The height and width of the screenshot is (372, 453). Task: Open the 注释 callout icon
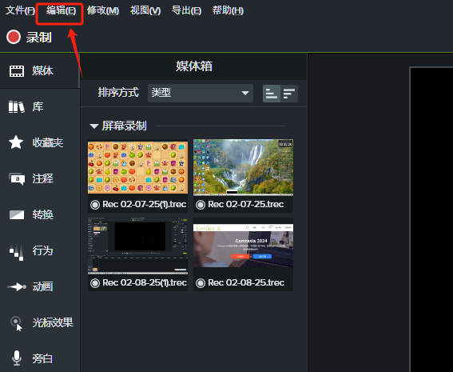(x=17, y=178)
